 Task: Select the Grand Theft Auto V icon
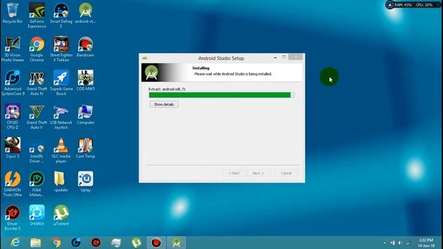tap(37, 117)
